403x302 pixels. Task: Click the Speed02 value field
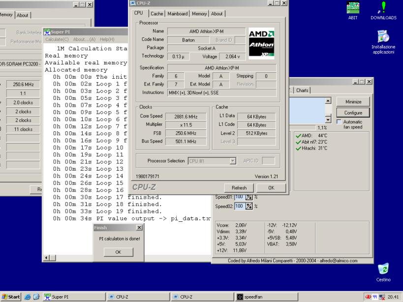[x=240, y=206]
